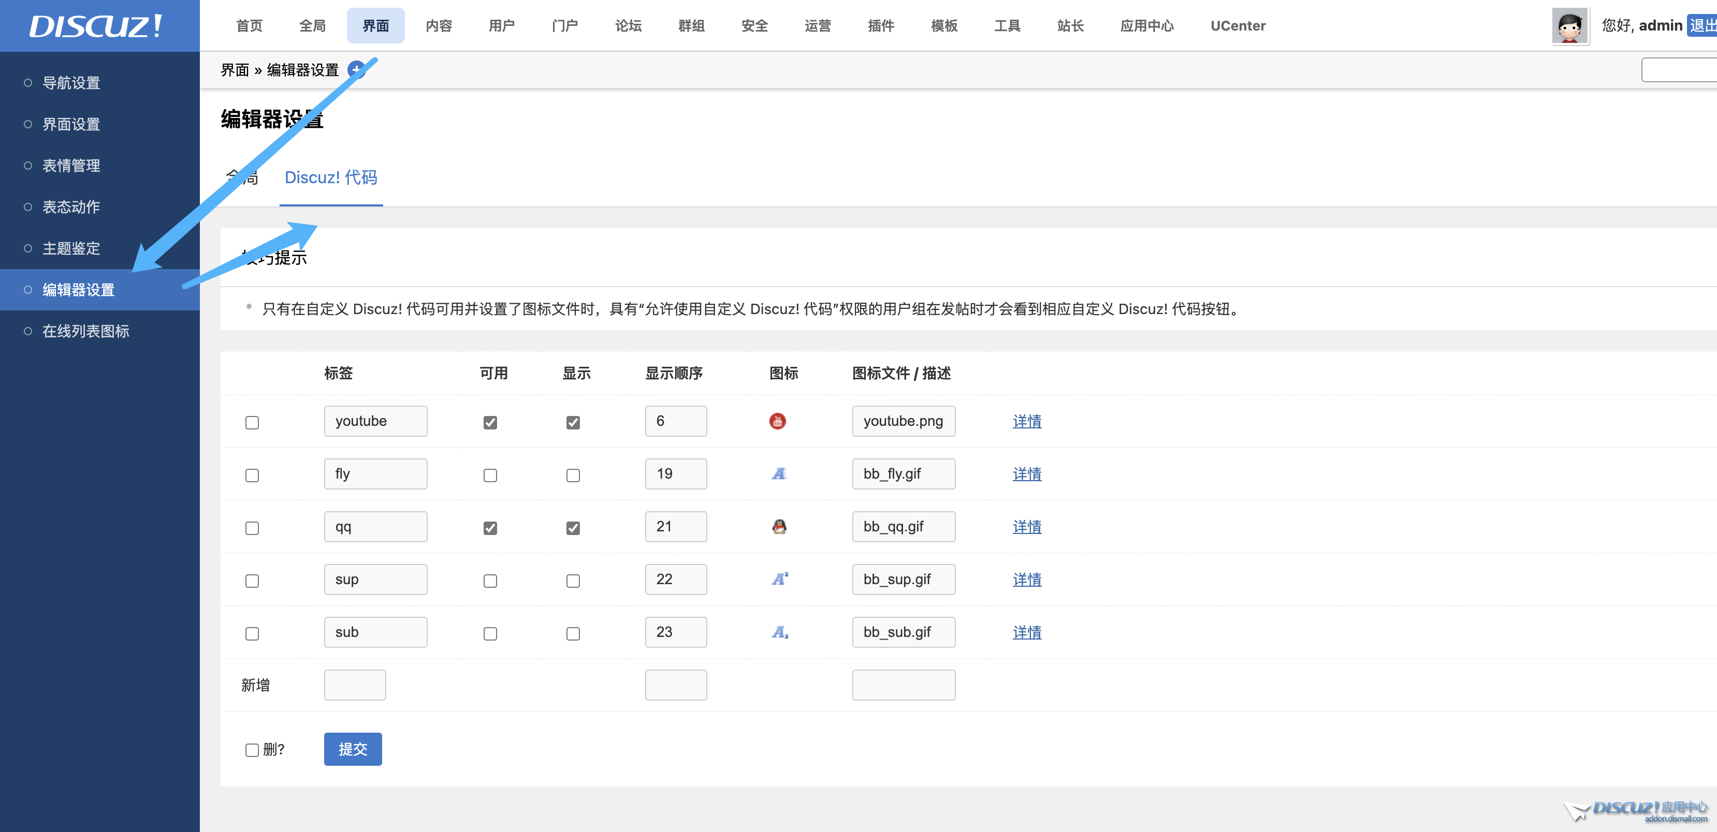This screenshot has height=832, width=1717.
Task: Click the superscript icon in the sup row
Action: coord(779,579)
